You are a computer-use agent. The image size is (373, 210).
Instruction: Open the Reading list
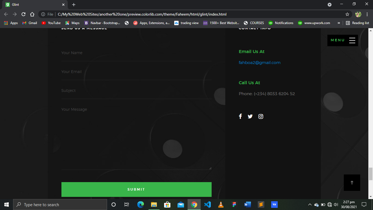[357, 23]
